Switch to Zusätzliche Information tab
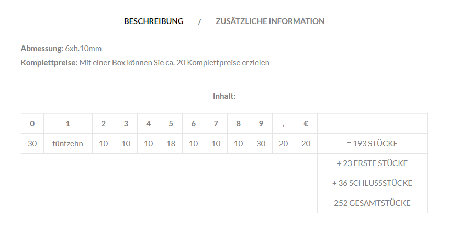The width and height of the screenshot is (450, 234). [x=270, y=21]
